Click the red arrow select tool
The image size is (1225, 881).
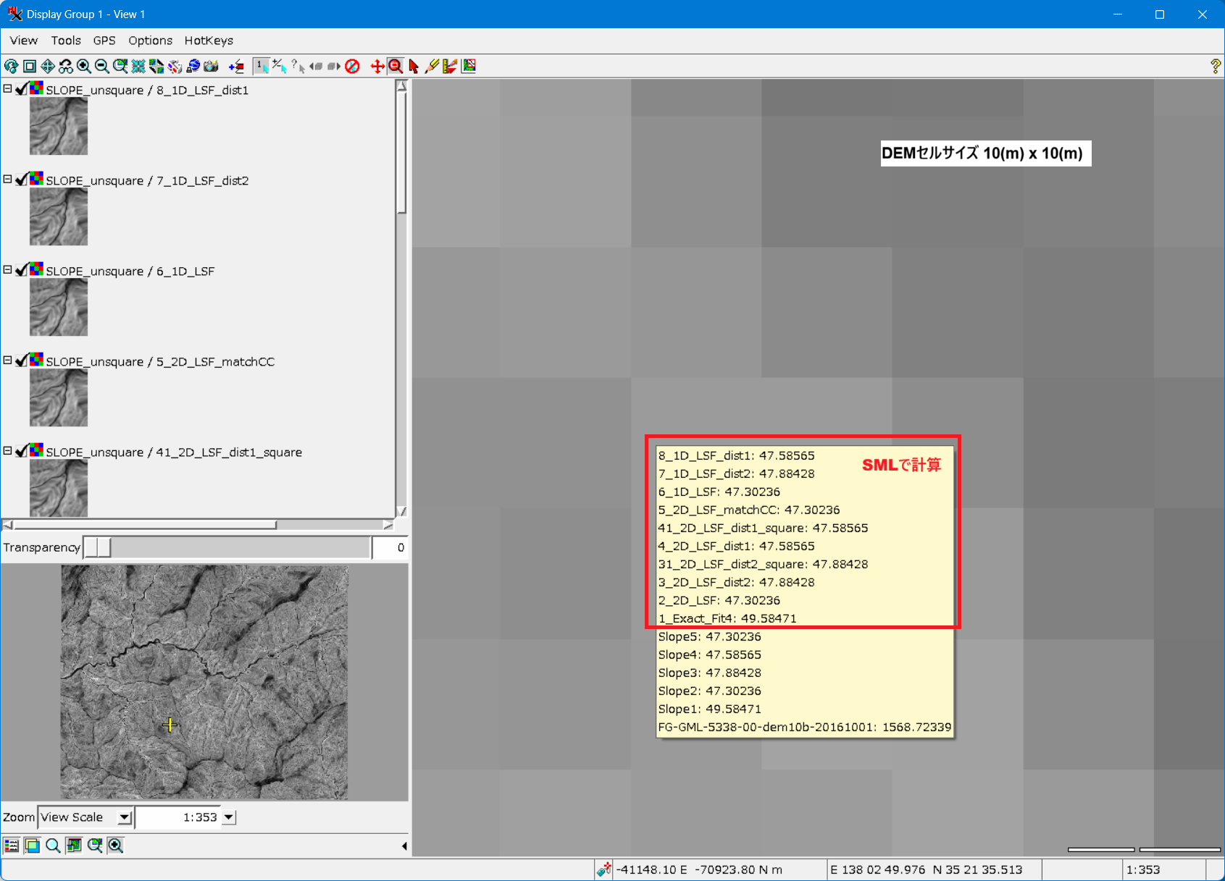click(x=414, y=67)
